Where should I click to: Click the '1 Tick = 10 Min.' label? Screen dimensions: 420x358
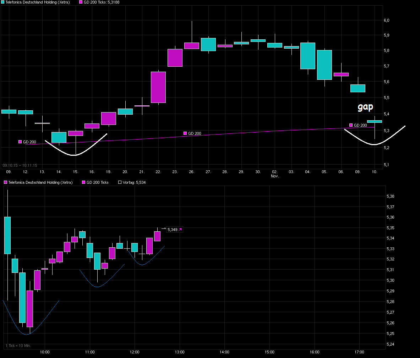(18, 346)
